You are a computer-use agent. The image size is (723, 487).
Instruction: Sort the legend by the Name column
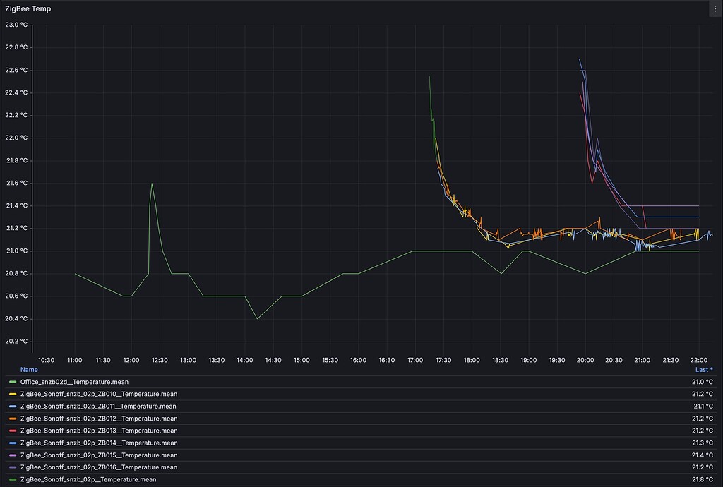[28, 369]
